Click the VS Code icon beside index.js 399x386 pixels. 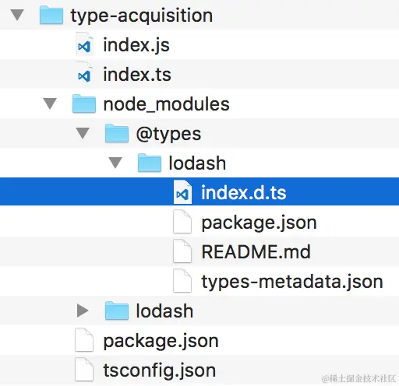coord(84,44)
